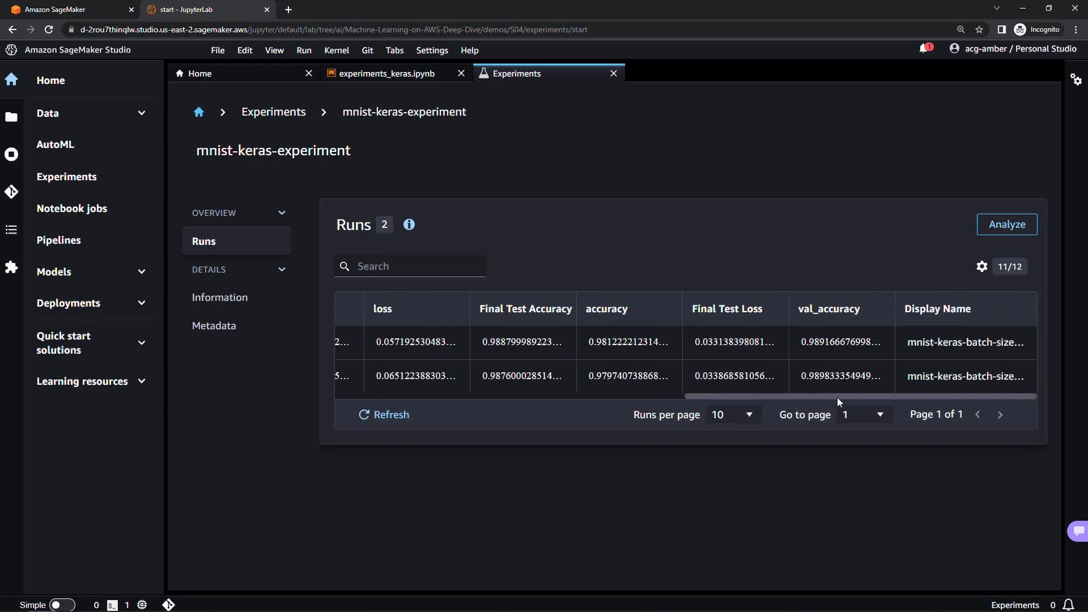Open running terminals and kernels icon
Viewport: 1088px width, 612px height.
(11, 154)
